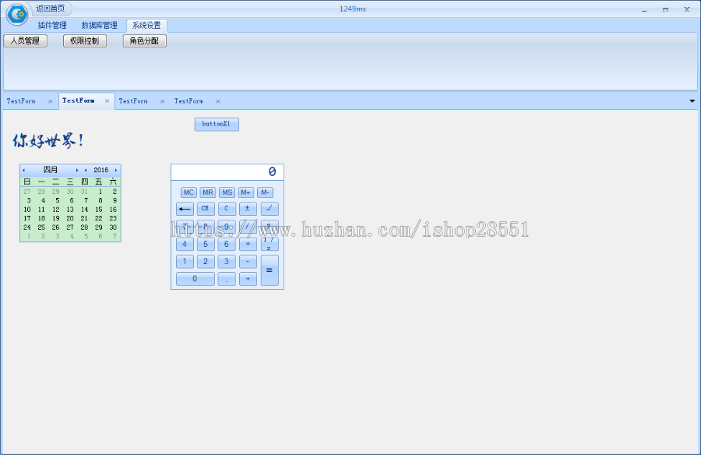
Task: Click the round application logo button
Action: pos(17,14)
